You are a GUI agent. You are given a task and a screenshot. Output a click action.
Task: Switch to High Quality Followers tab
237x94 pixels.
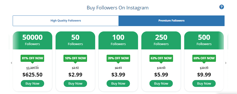(x=66, y=21)
